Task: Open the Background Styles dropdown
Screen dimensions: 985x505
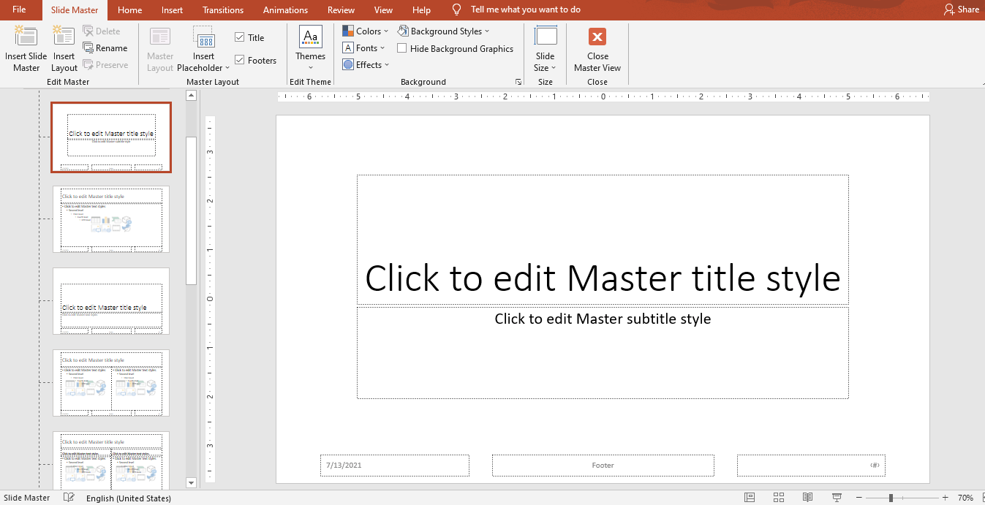Action: [443, 31]
